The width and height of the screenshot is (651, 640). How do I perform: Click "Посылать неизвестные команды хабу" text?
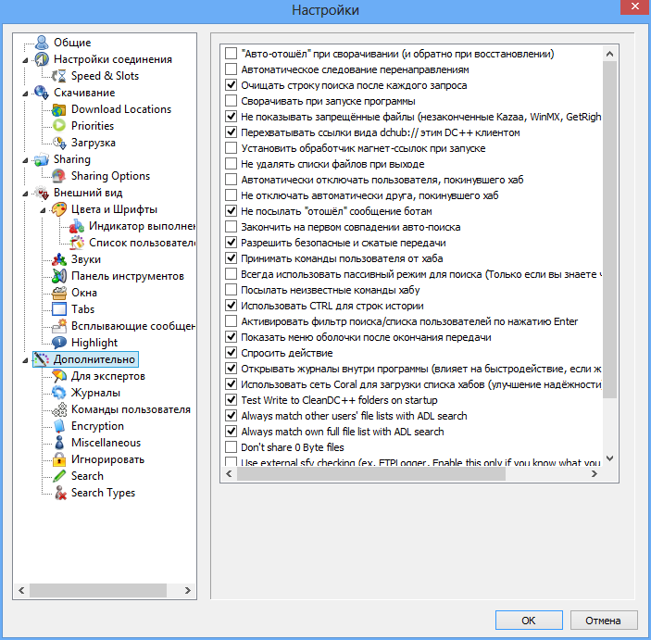point(330,290)
